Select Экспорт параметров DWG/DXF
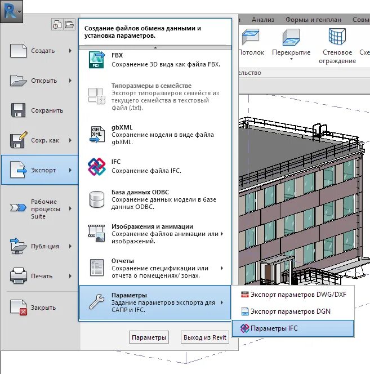 tap(293, 295)
